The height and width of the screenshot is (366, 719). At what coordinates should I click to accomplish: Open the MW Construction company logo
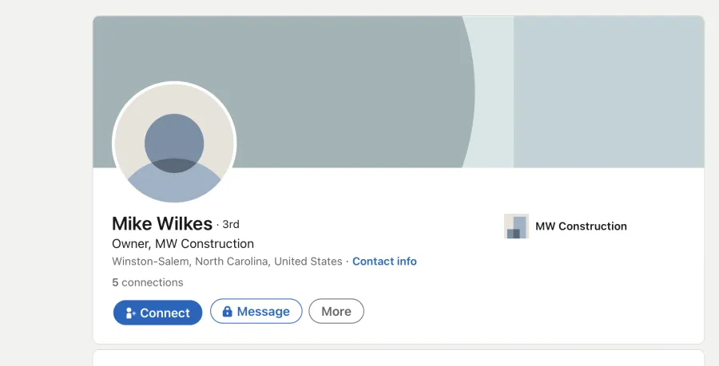pos(516,226)
